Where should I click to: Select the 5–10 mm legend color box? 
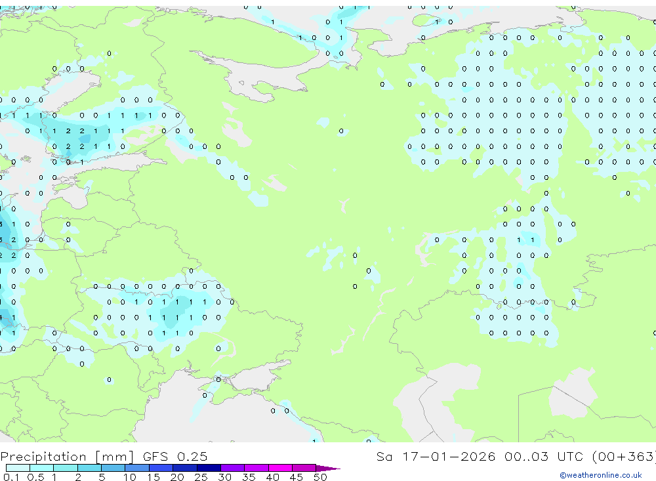click(113, 468)
